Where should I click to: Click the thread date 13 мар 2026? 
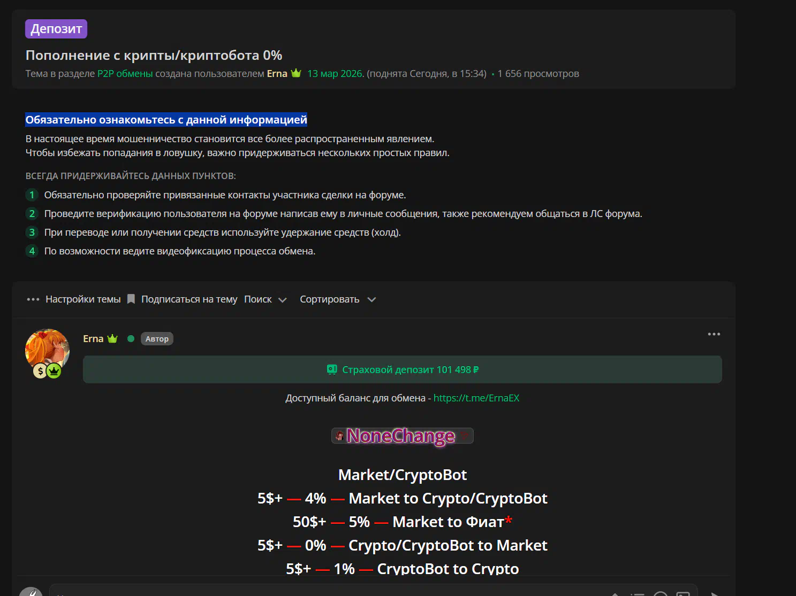click(x=335, y=74)
